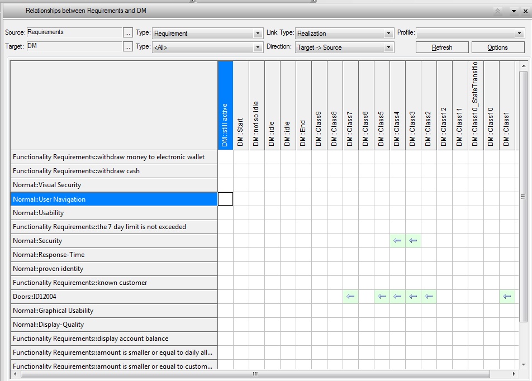Collapse panel with double-chevron title icon

pyautogui.click(x=497, y=11)
